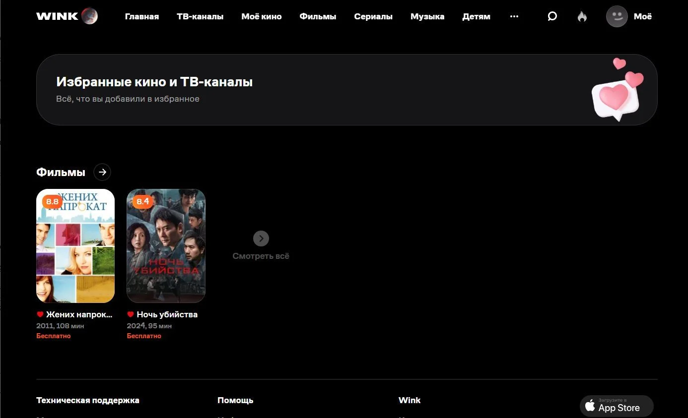
Task: Open Жених напрокат poster
Action: (75, 246)
